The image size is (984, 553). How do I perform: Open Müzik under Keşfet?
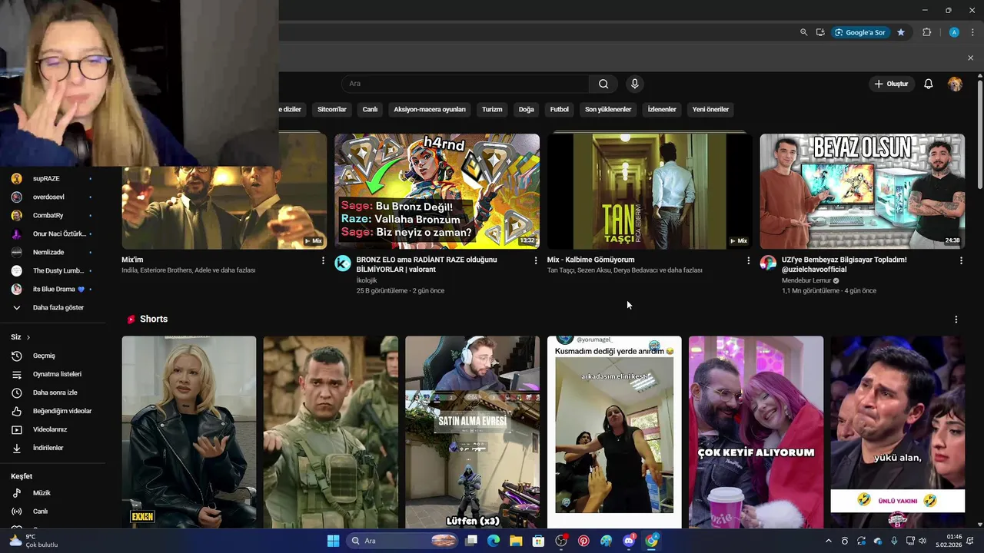pos(52,493)
